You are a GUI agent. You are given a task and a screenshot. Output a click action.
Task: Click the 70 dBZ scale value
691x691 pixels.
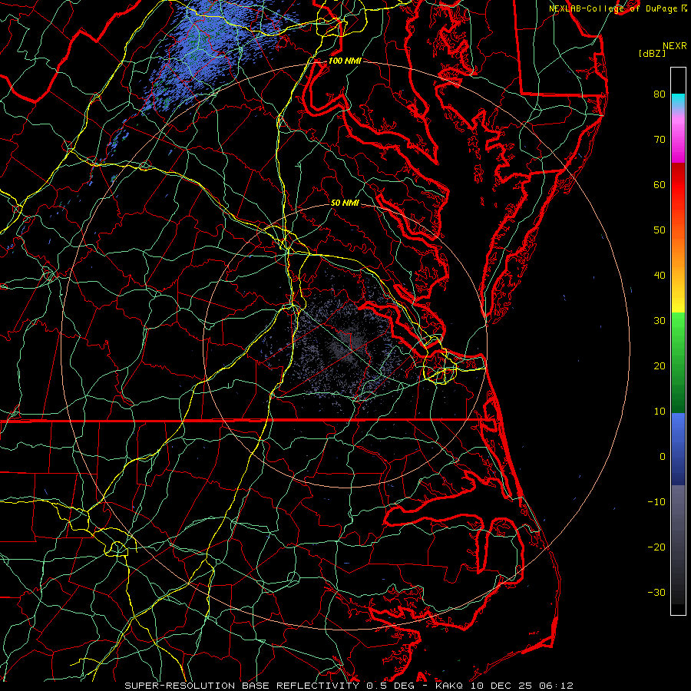point(660,140)
